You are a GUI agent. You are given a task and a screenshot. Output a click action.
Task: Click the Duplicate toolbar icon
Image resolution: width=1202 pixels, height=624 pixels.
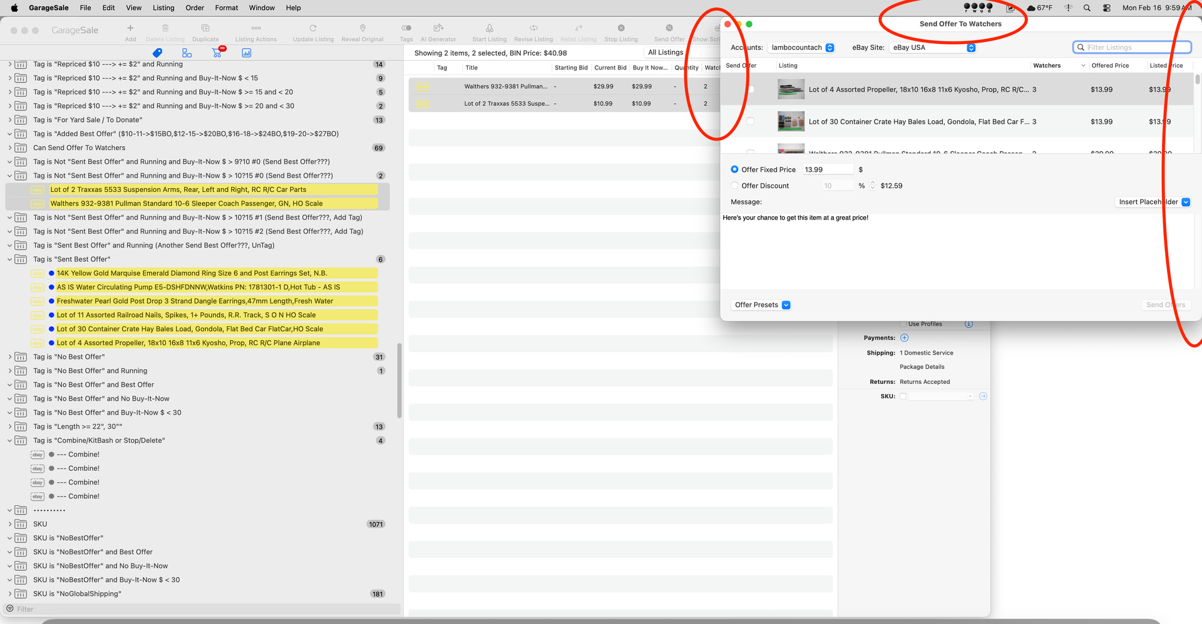pos(205,29)
